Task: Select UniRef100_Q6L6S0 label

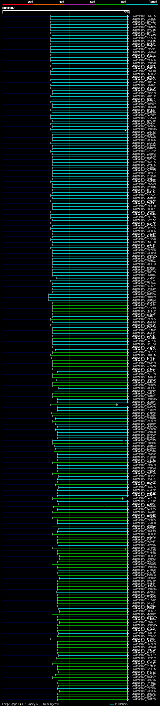Action: click(143, 303)
